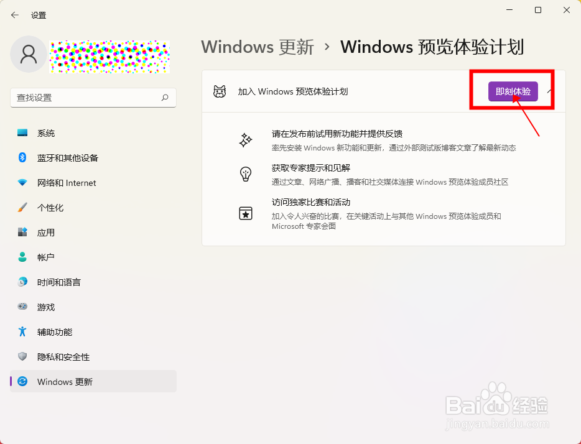Click the 获取专家提示和见解 text
The width and height of the screenshot is (581, 444).
point(311,168)
